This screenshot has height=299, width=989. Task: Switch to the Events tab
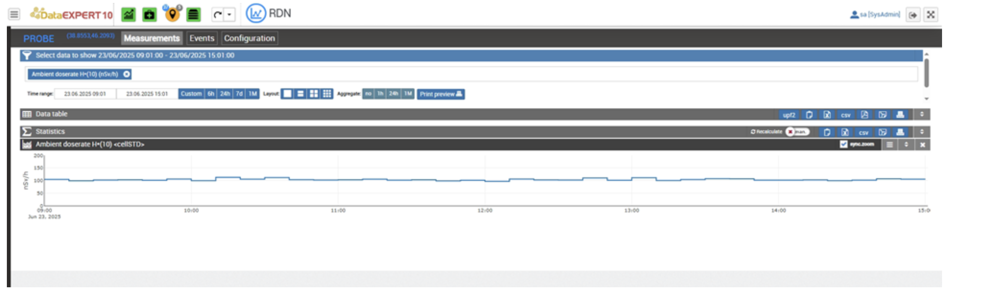(202, 38)
